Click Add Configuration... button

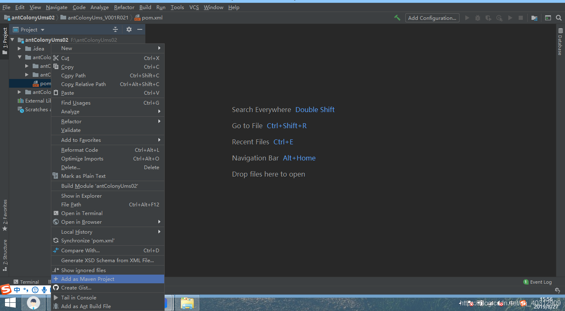[x=432, y=18]
